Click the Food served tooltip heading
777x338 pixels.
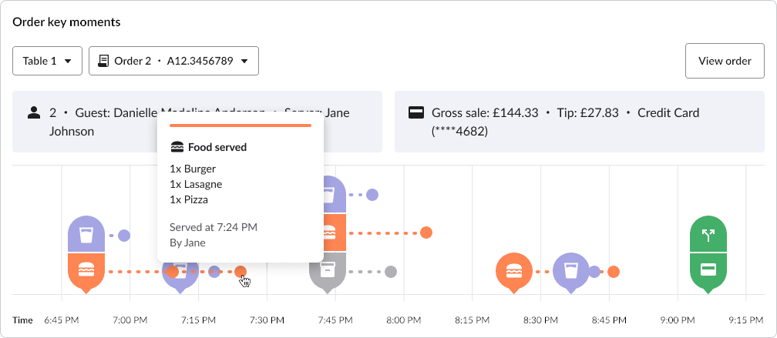click(x=217, y=146)
